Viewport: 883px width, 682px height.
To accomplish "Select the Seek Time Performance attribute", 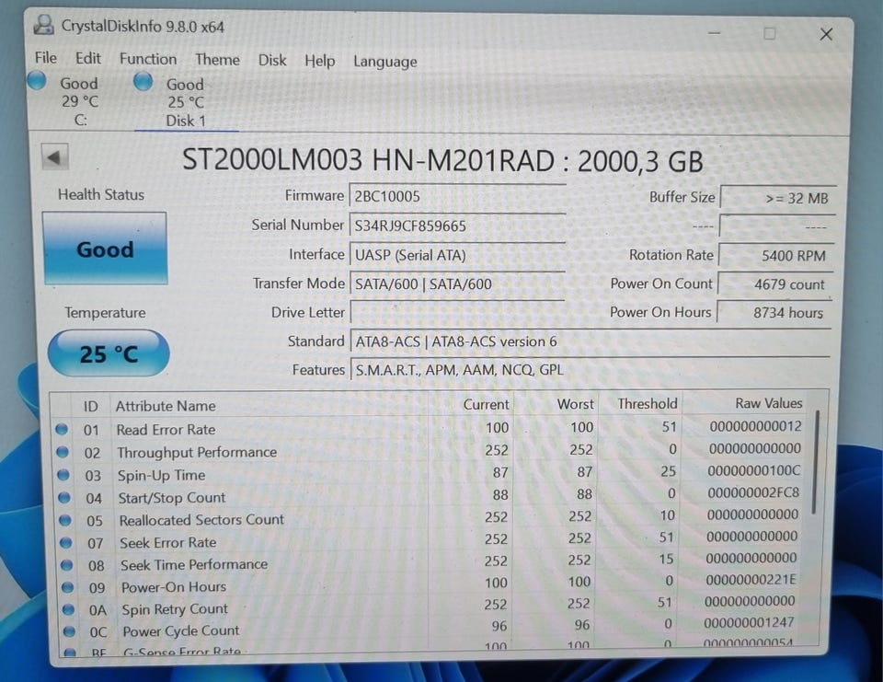I will click(194, 564).
